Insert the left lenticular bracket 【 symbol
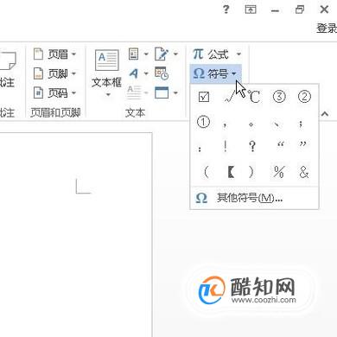 [x=231, y=172]
